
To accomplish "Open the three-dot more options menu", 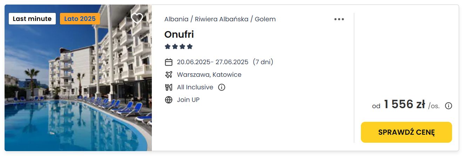I will pos(339,19).
